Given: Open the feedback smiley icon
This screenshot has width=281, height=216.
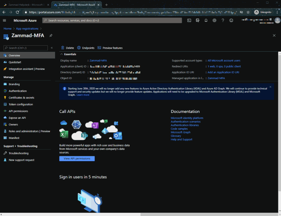Looking at the screenshot, I should (231, 20).
